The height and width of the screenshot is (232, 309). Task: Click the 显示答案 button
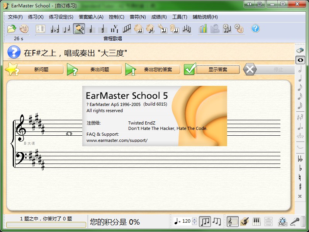click(212, 70)
